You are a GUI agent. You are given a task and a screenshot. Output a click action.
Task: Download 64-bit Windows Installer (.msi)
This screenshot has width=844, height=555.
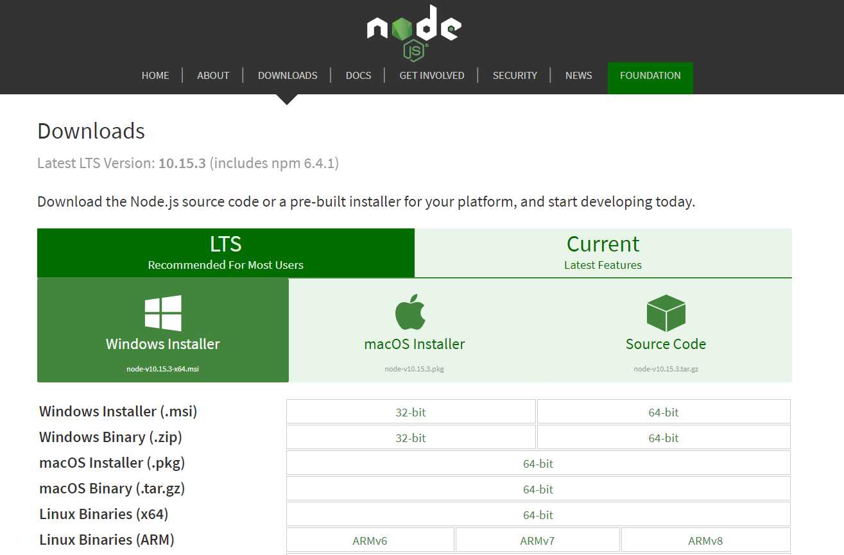[664, 412]
